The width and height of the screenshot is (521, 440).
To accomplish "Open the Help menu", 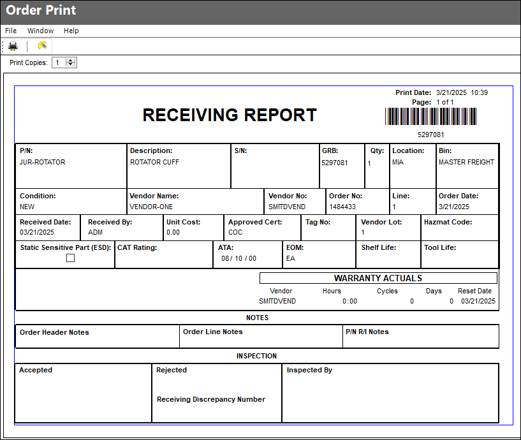I will (x=71, y=31).
